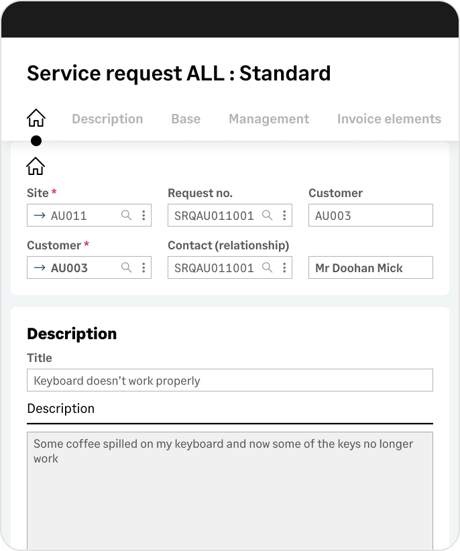Open three-dot menu in starred Customer field
This screenshot has width=460, height=551.
point(143,267)
